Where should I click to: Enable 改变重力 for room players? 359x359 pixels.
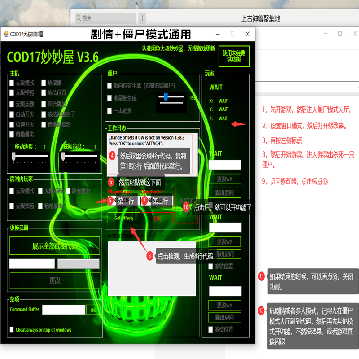(68, 191)
